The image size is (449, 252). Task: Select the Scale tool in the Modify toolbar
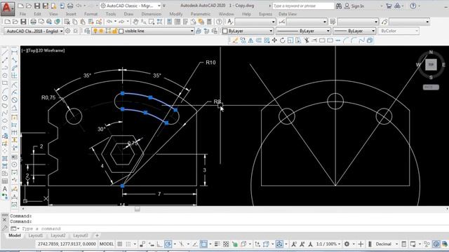pos(290,41)
